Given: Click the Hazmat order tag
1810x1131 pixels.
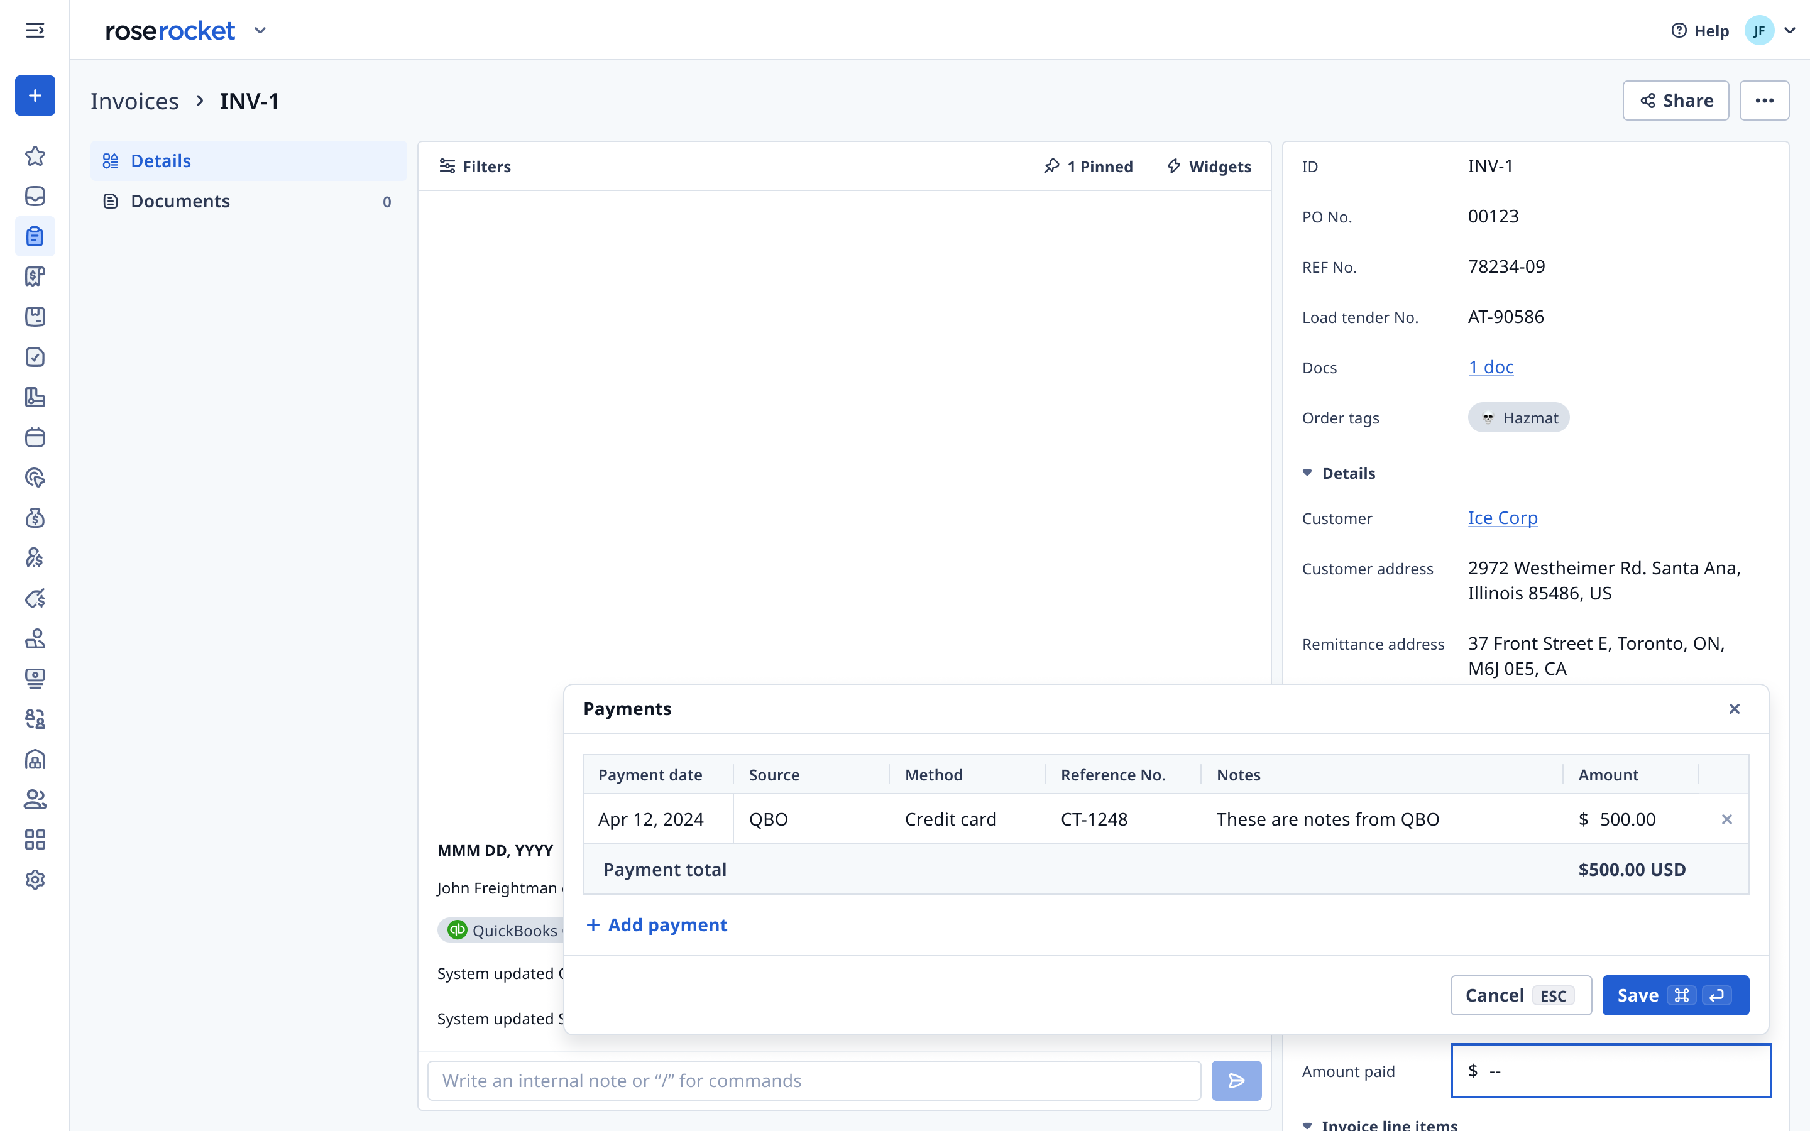Looking at the screenshot, I should click(x=1518, y=417).
